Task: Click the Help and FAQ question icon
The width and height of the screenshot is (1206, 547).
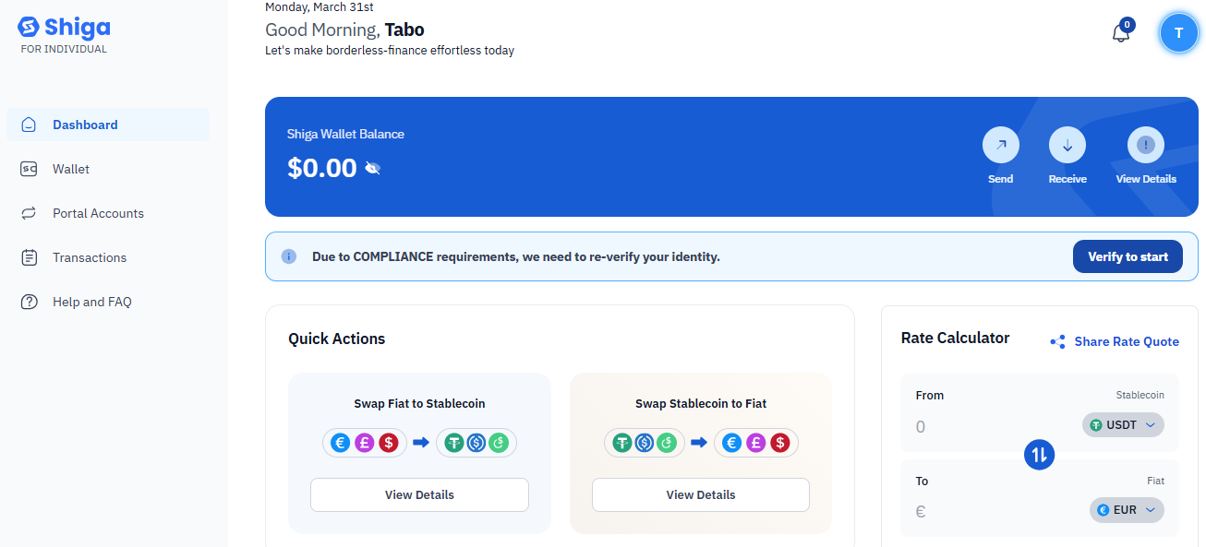Action: (29, 302)
